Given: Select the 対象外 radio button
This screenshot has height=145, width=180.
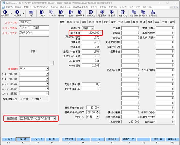Looking at the screenshot, I should point(32,99).
